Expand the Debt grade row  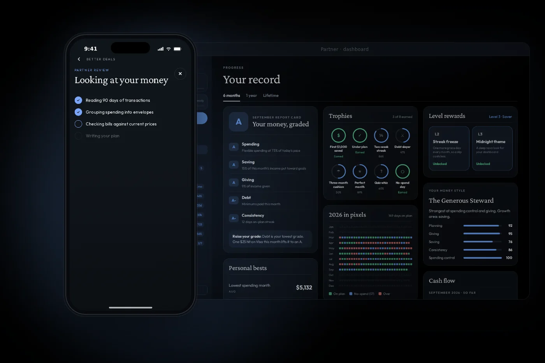pyautogui.click(x=271, y=200)
